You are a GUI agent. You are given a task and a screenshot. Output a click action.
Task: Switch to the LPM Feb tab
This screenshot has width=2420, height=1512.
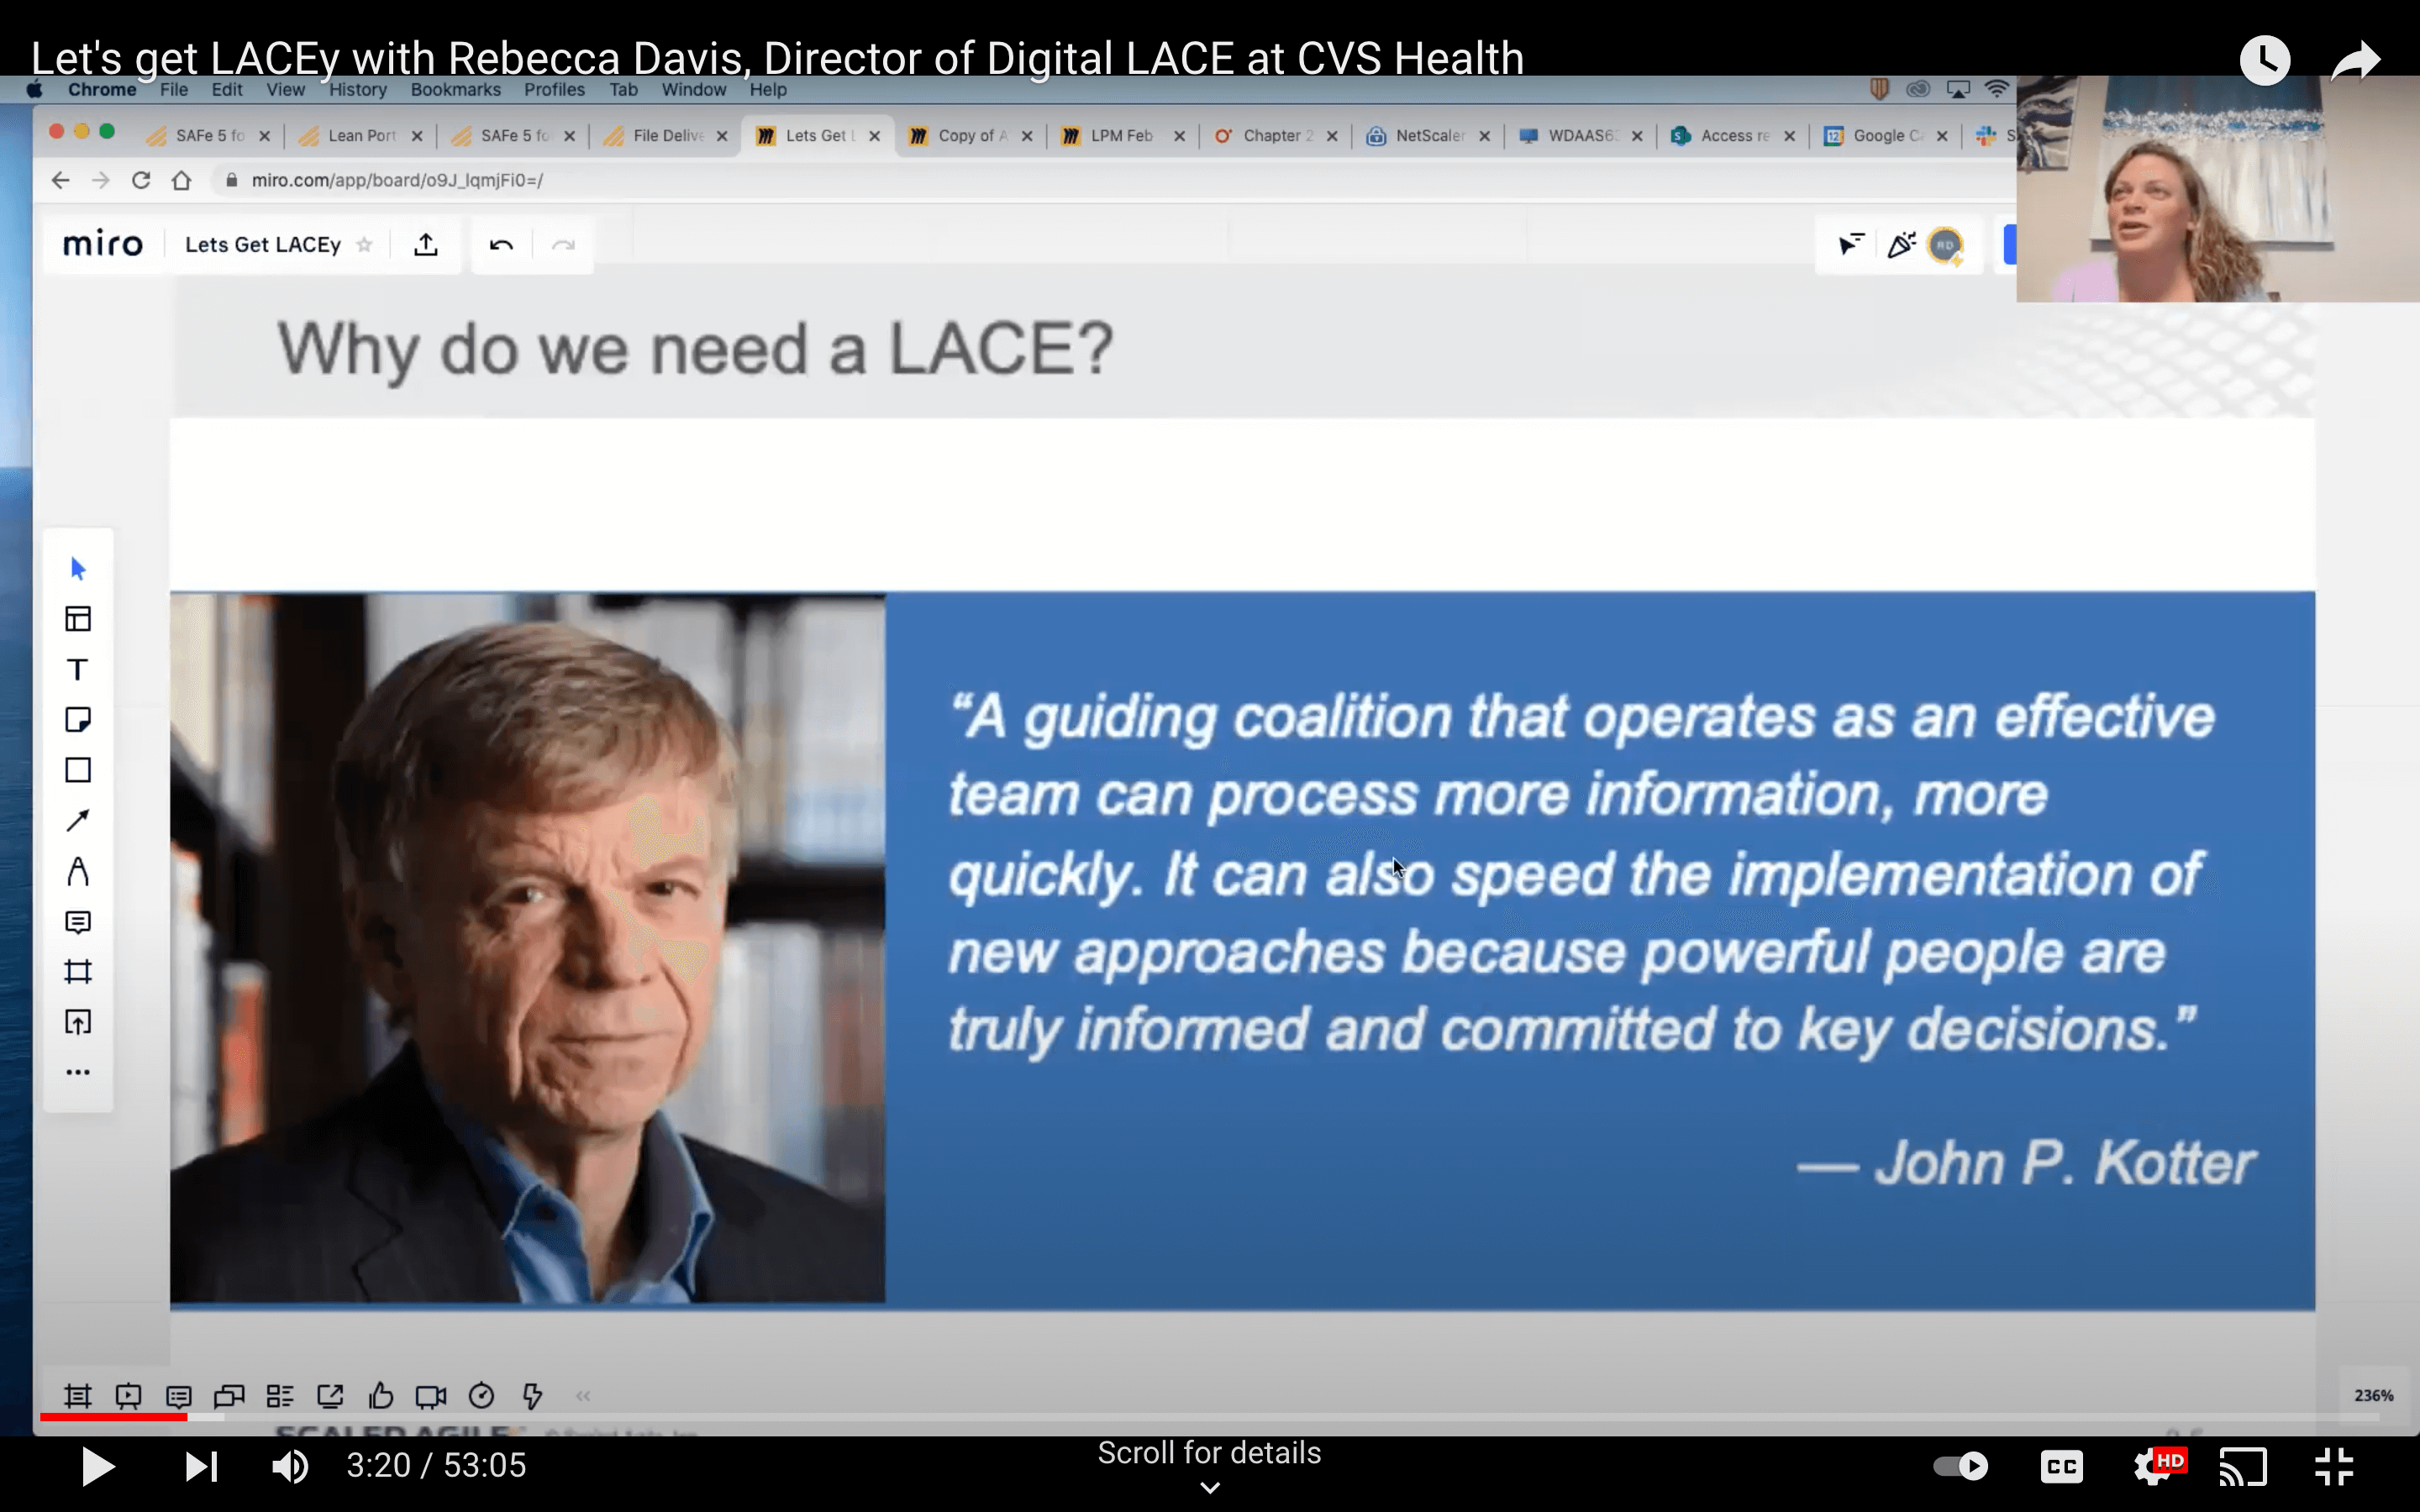point(1120,135)
